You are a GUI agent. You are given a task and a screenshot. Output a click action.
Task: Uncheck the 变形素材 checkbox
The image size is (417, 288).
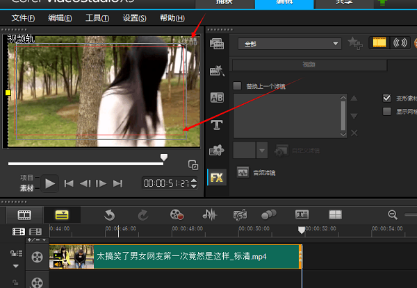pyautogui.click(x=387, y=99)
